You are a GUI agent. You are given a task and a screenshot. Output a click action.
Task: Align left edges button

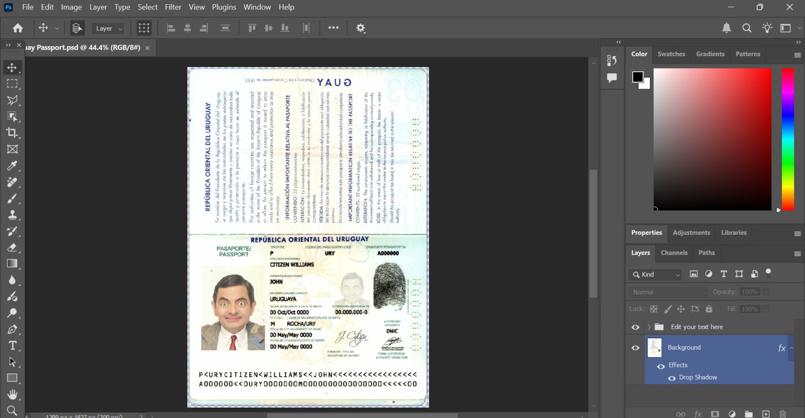click(x=171, y=28)
